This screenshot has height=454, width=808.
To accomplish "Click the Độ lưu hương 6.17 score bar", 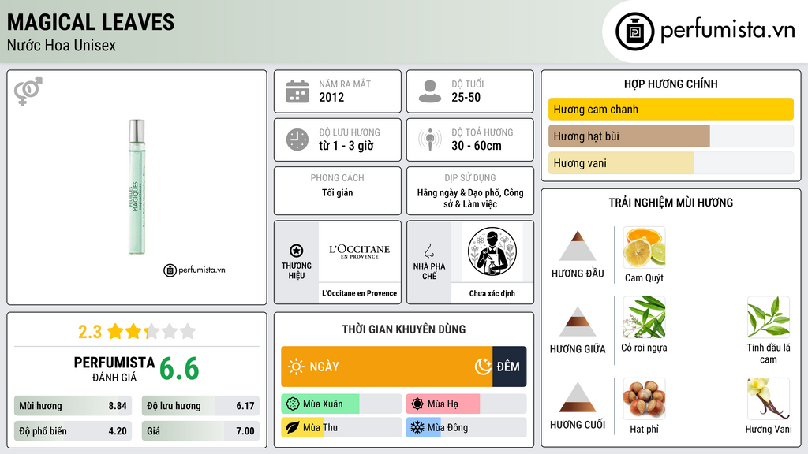I will (x=200, y=406).
